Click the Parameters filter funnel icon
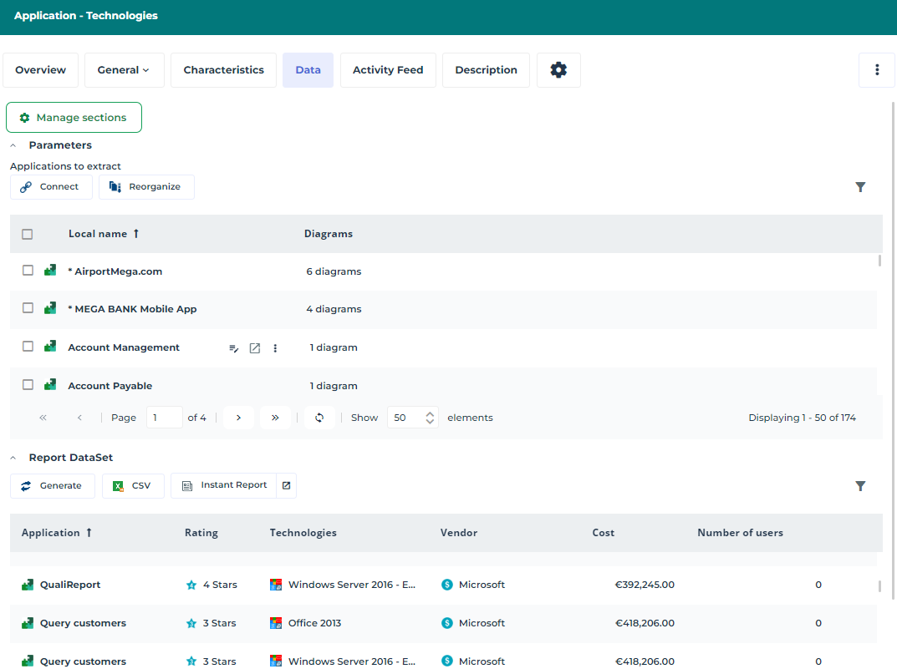 point(860,187)
